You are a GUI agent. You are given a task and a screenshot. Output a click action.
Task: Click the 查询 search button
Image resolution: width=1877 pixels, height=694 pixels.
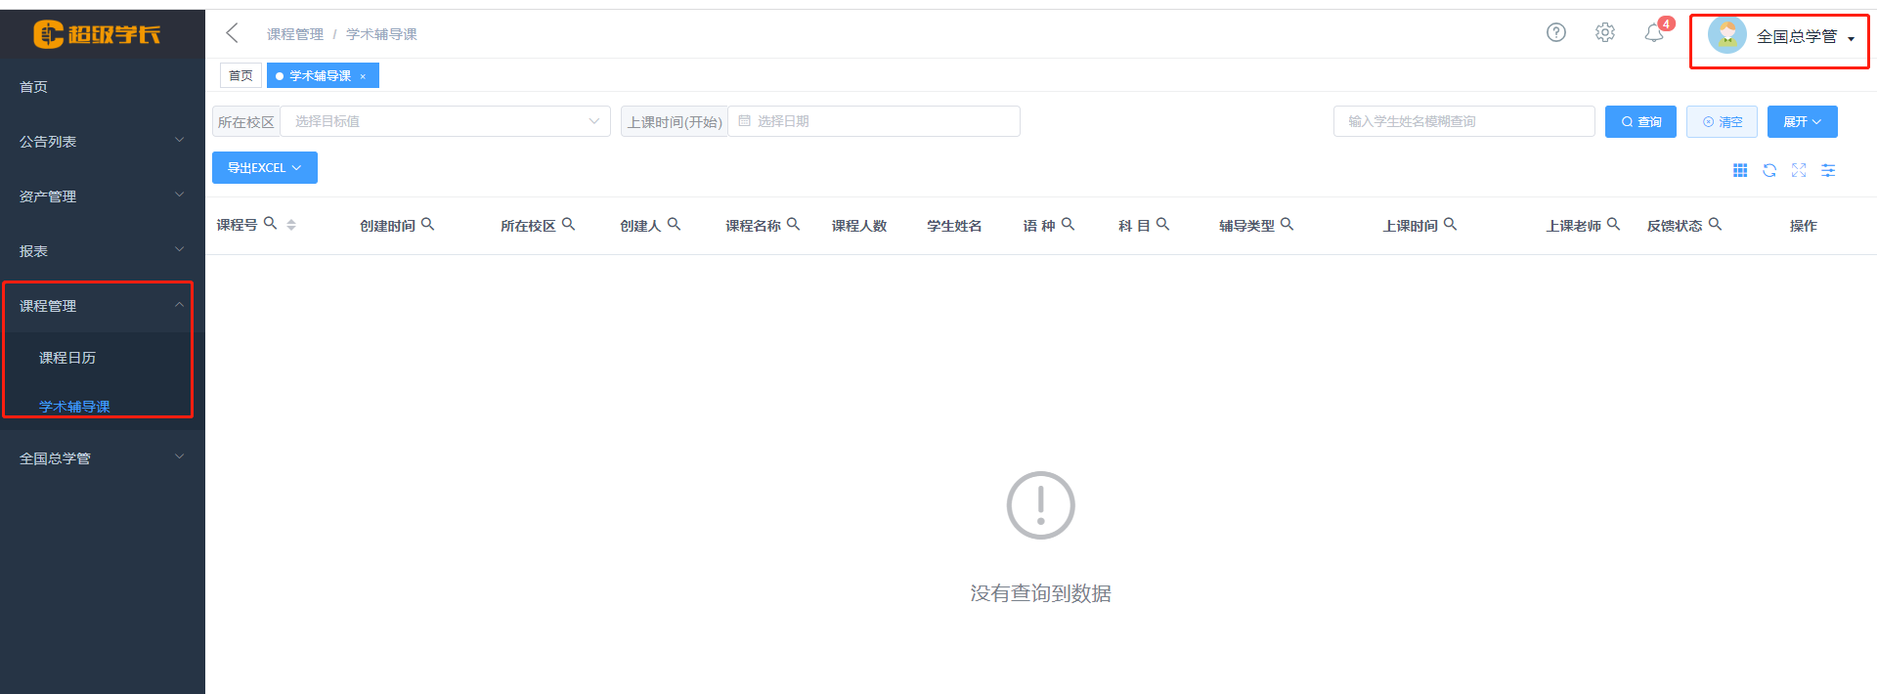coord(1640,122)
